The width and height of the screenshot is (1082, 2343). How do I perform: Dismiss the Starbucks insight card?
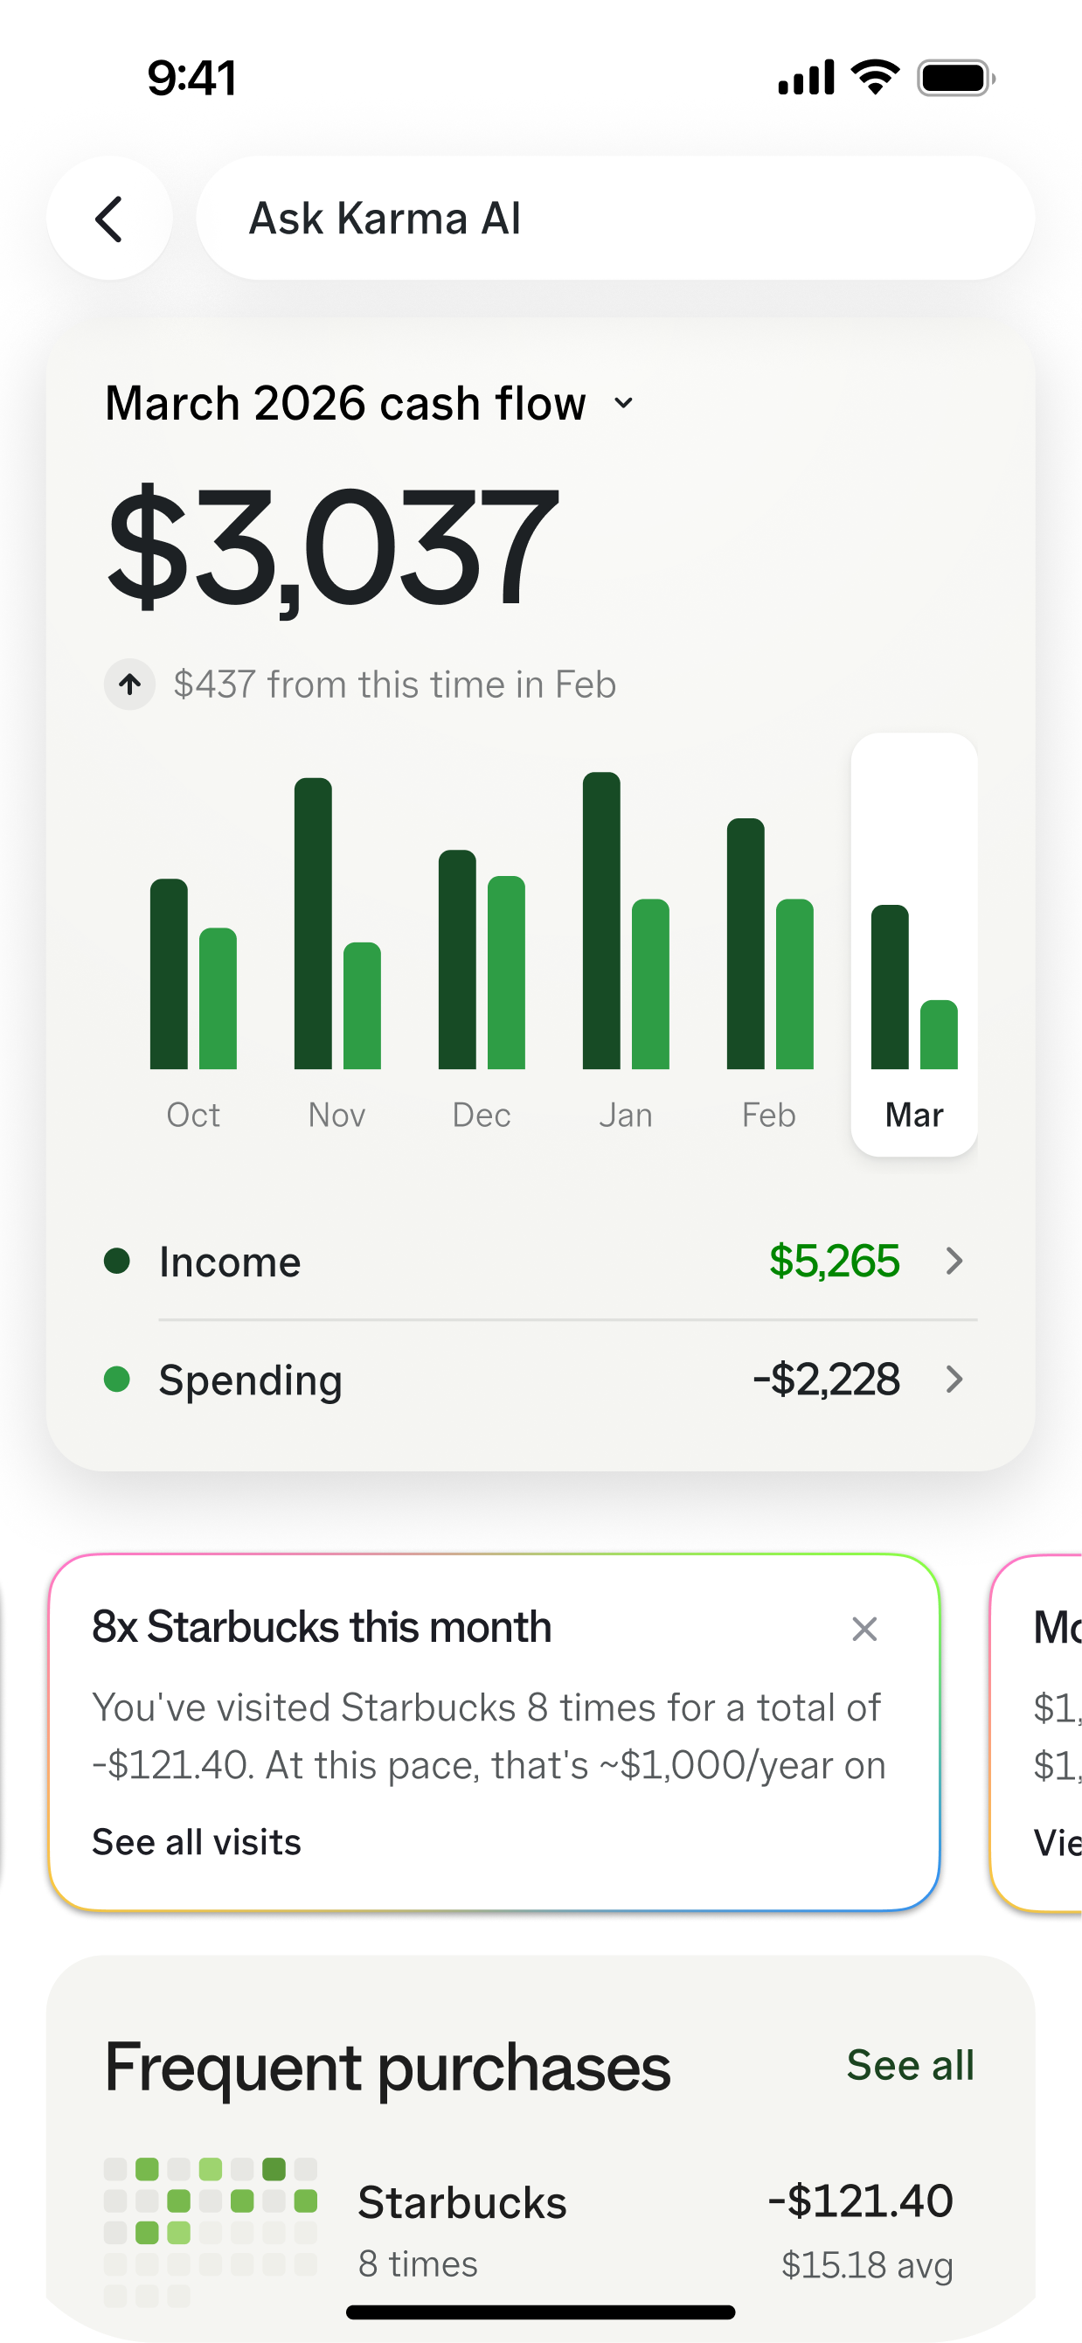864,1628
